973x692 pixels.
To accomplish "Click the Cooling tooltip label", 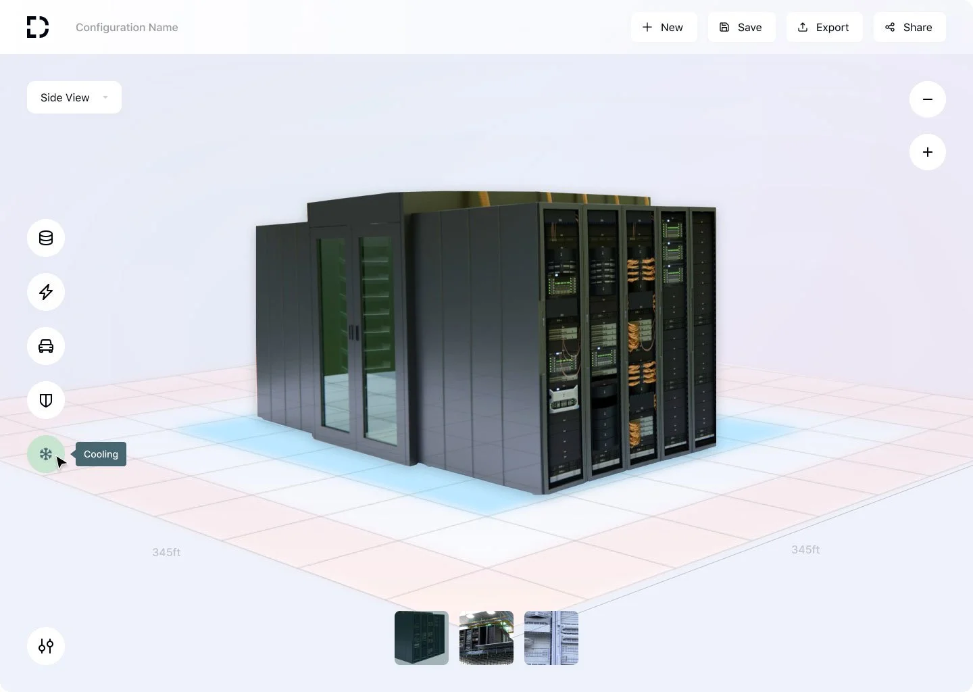I will [x=101, y=454].
